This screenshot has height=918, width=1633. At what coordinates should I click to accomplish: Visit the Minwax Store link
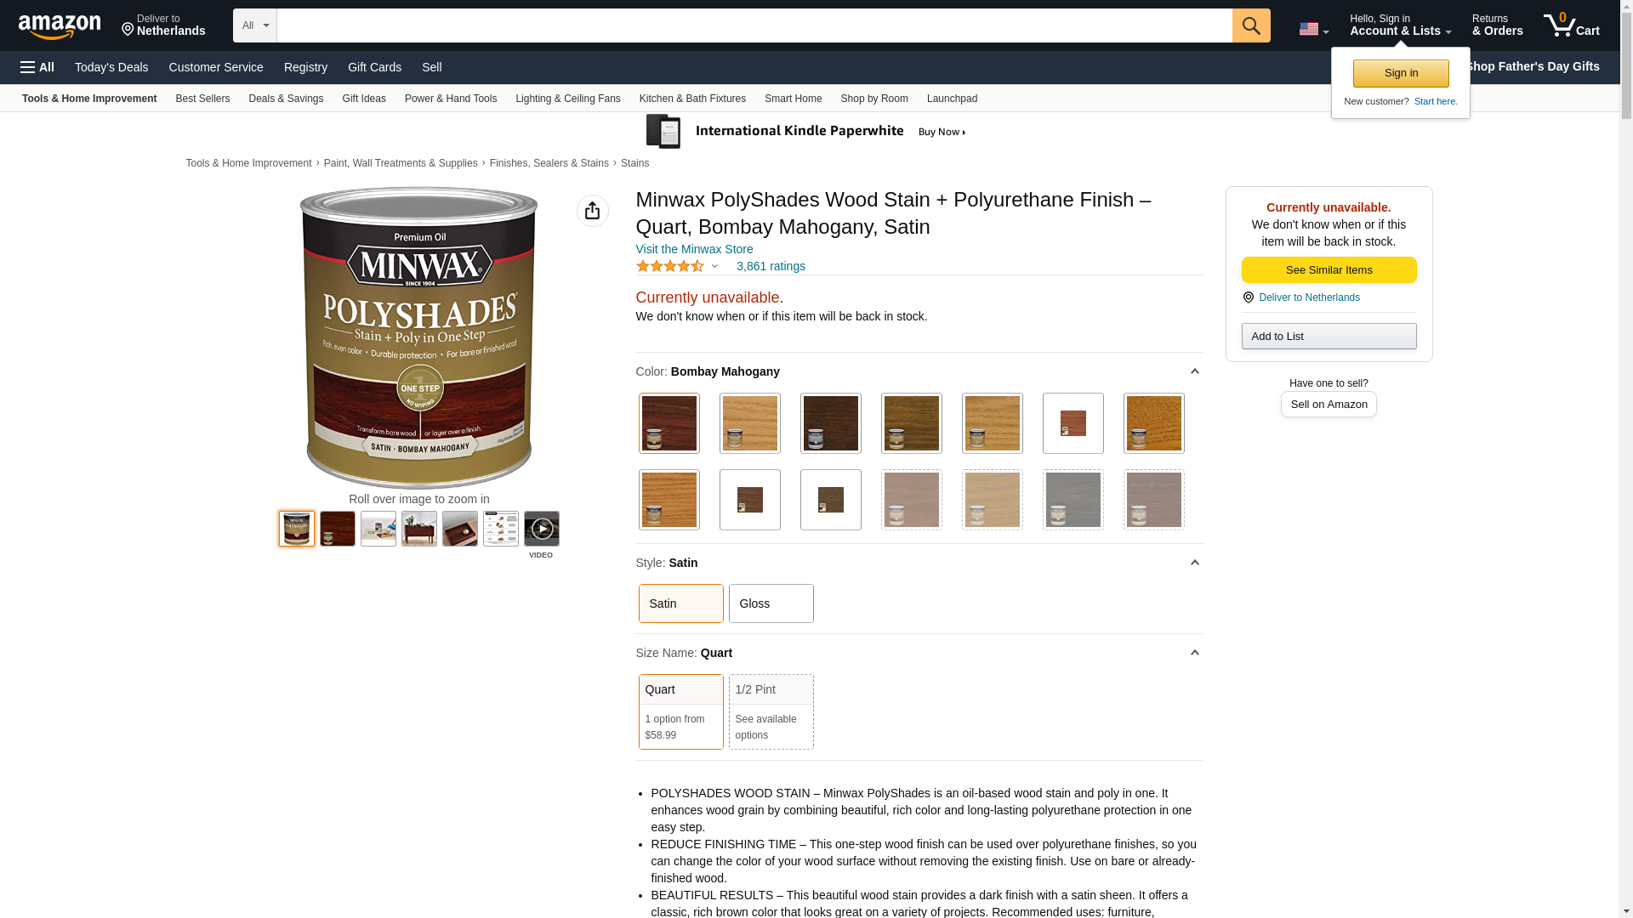click(694, 249)
